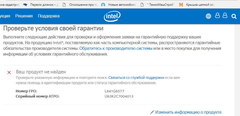Image resolution: width=240 pixels, height=116 pixels.
Task: Click the orange M bookmark favicon
Action: click(181, 5)
